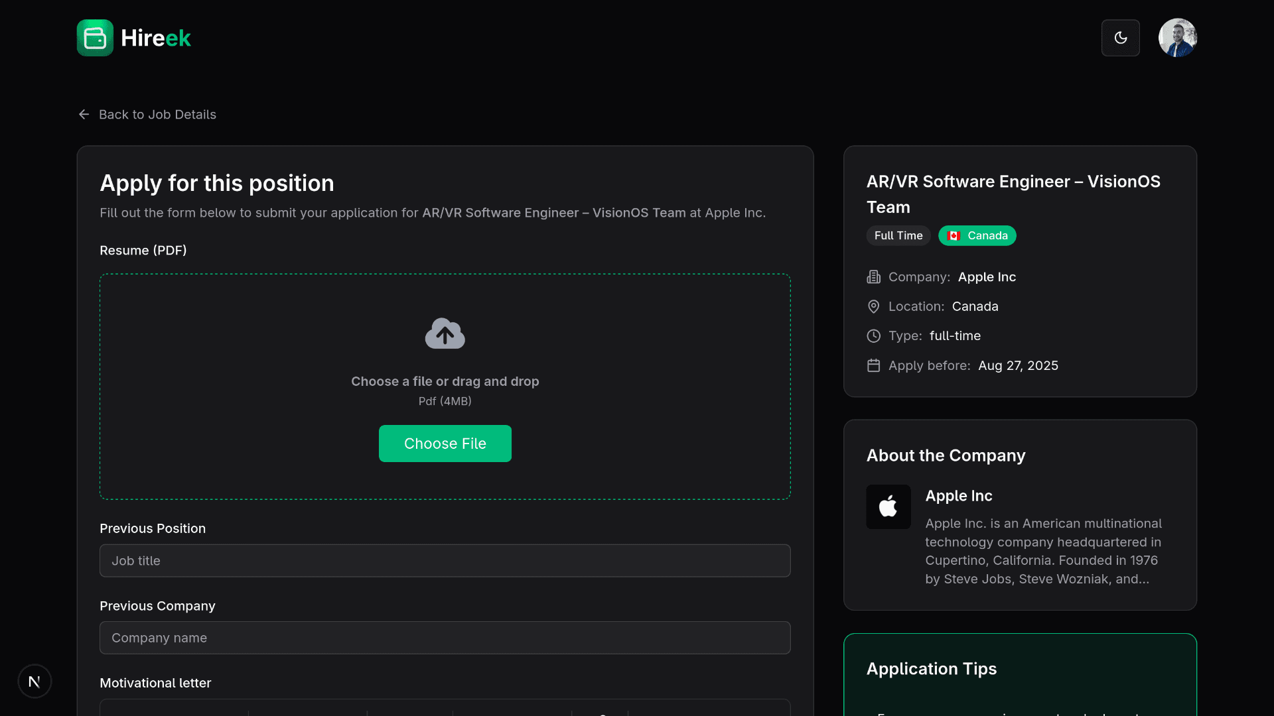
Task: Click the Previous Company label
Action: point(157,606)
